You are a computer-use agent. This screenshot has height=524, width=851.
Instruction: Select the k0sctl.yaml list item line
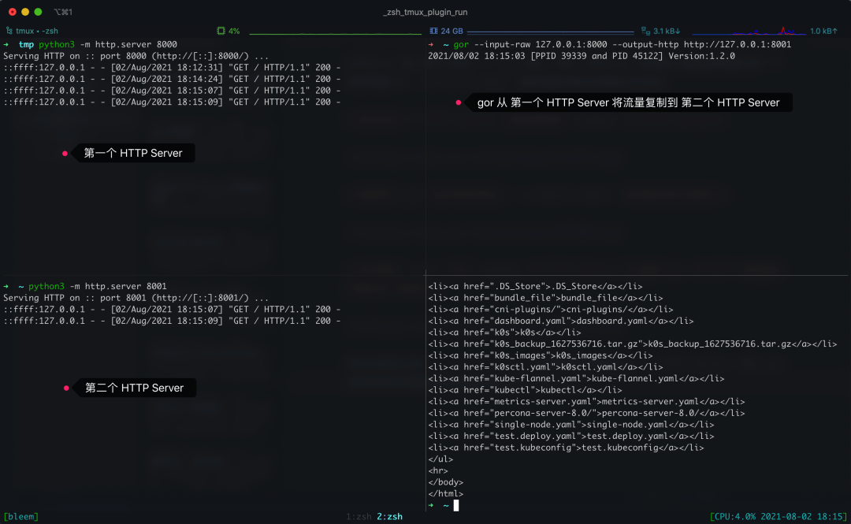pyautogui.click(x=545, y=367)
